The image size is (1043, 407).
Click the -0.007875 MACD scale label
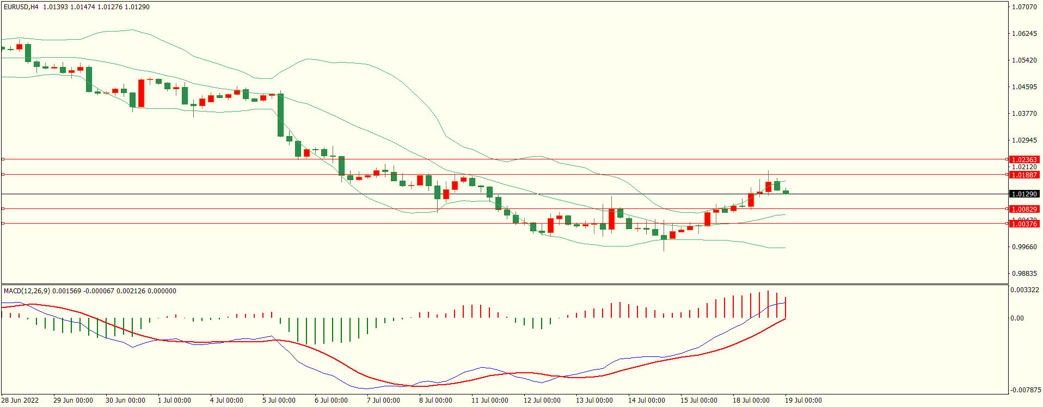point(1026,390)
